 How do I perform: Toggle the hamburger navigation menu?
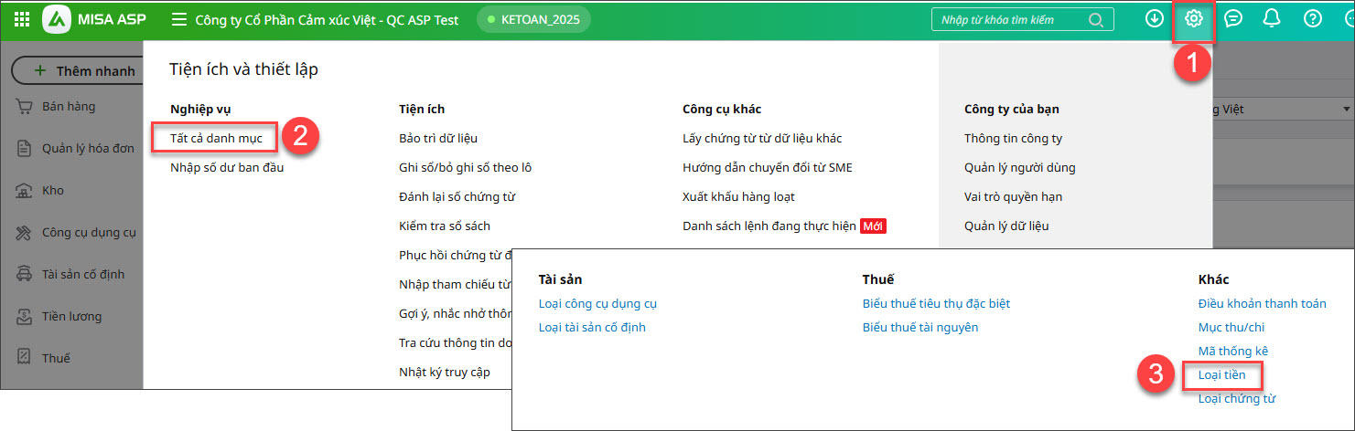179,19
